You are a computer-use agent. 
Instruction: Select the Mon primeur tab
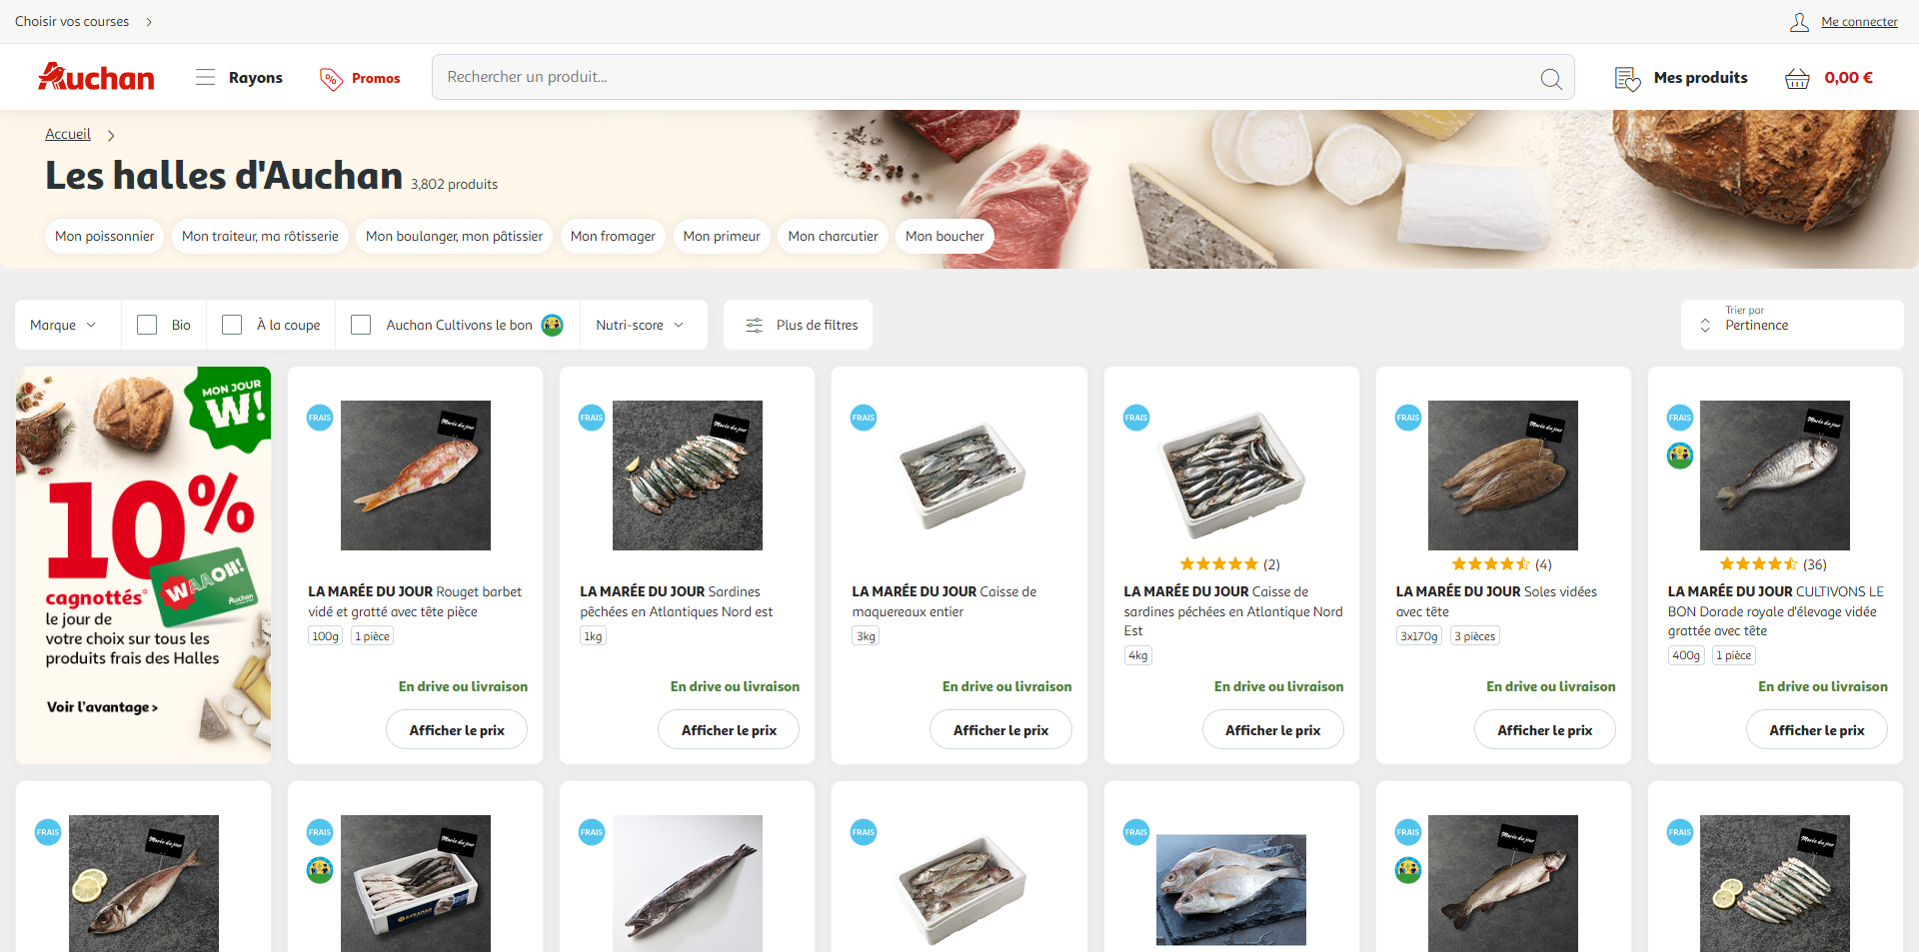click(x=722, y=236)
